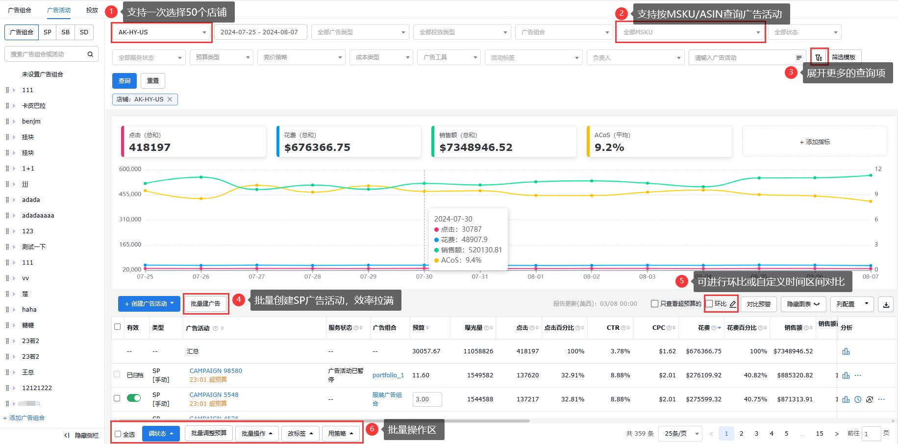Select the checkbox for CAMPAIGN 5548 row
This screenshot has width=898, height=444.
coord(117,398)
